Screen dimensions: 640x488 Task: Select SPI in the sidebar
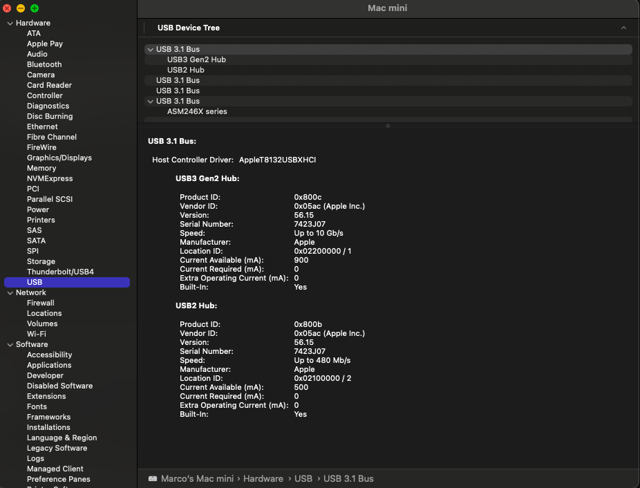(32, 251)
